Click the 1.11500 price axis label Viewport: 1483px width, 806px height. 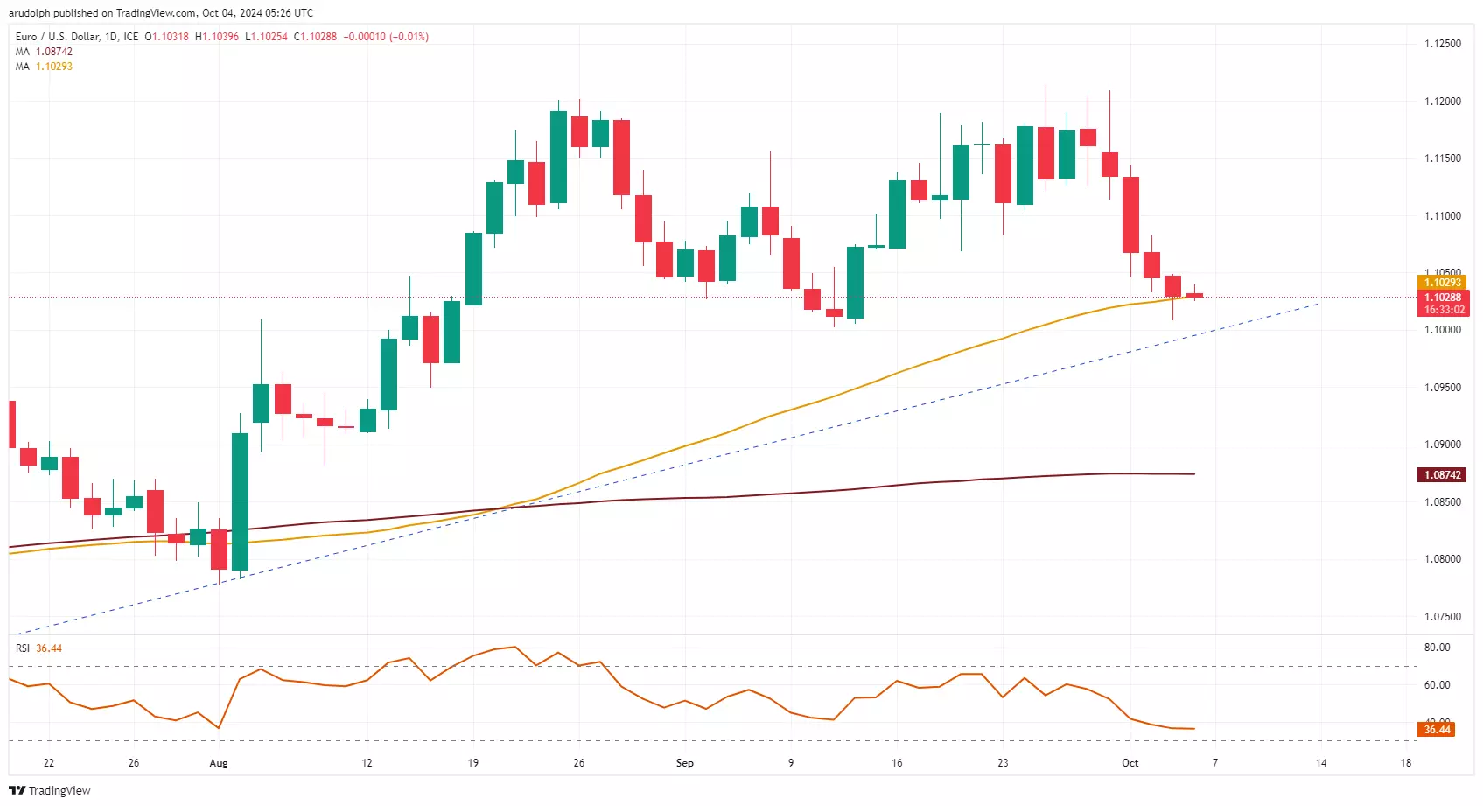[1443, 158]
